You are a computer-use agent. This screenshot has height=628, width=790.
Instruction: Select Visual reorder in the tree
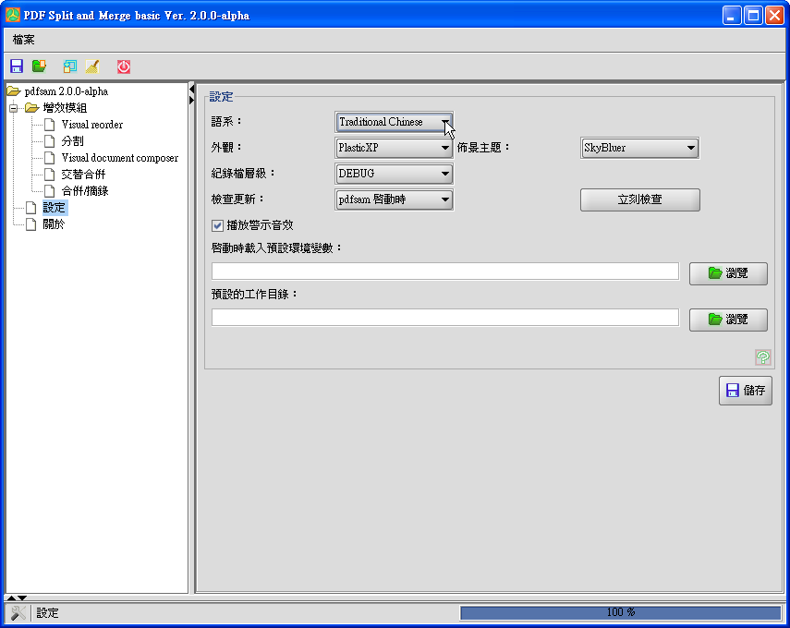92,125
